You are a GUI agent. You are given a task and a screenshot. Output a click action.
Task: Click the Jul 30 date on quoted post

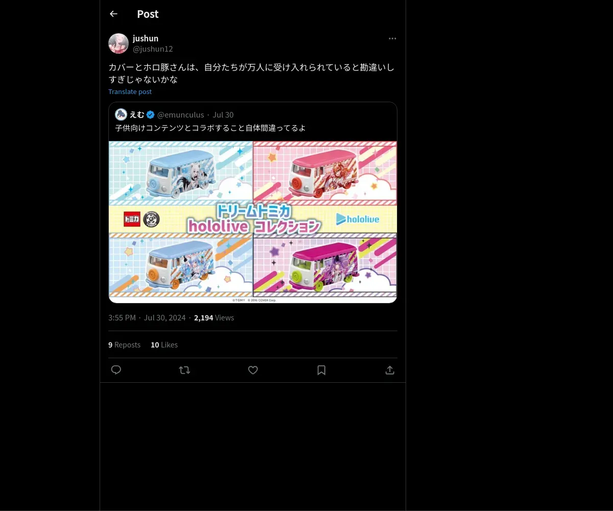(x=223, y=114)
